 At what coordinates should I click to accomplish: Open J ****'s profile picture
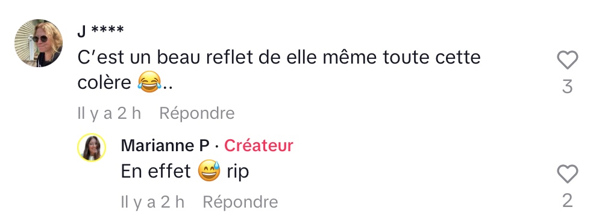pyautogui.click(x=39, y=43)
